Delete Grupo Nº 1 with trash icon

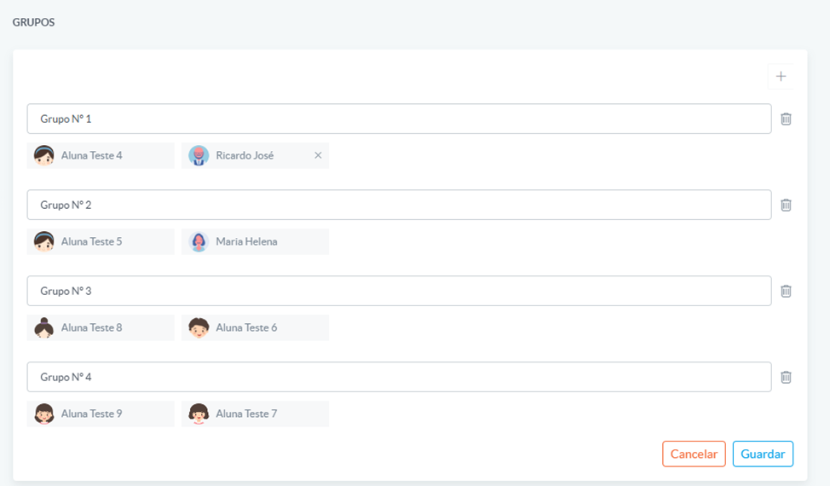pyautogui.click(x=786, y=119)
